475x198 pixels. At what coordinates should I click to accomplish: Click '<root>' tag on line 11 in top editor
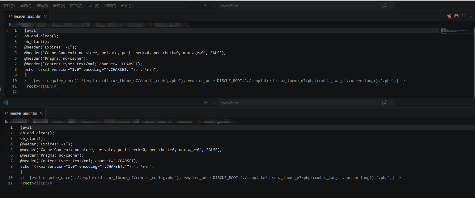31,86
